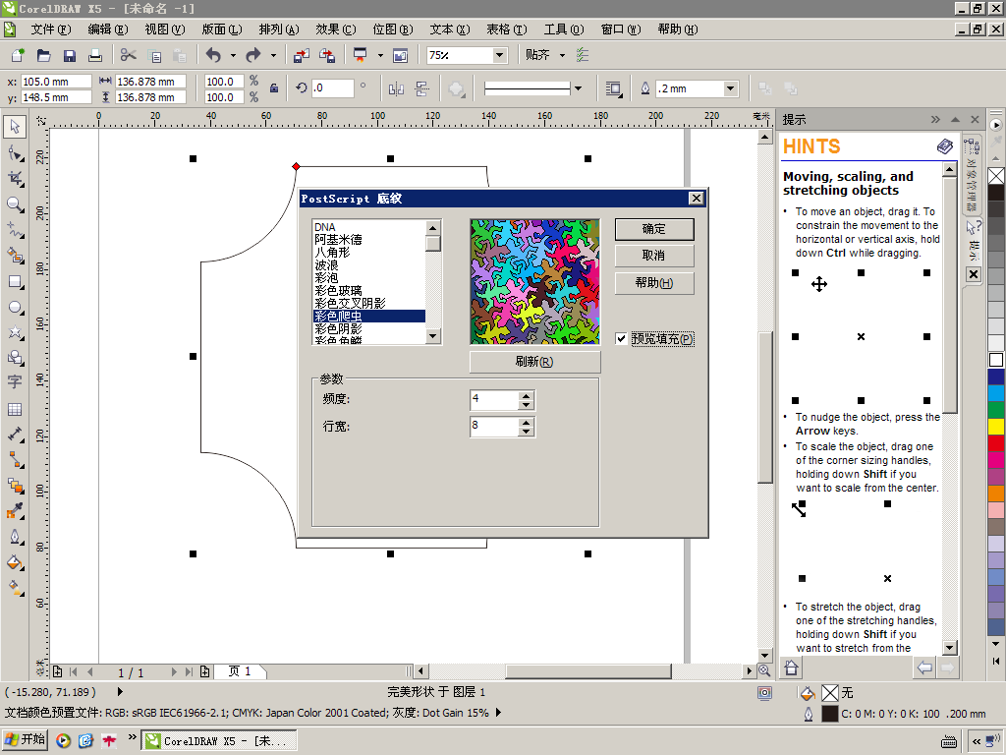Click the Cut scissors icon
Image resolution: width=1006 pixels, height=755 pixels.
click(x=129, y=55)
